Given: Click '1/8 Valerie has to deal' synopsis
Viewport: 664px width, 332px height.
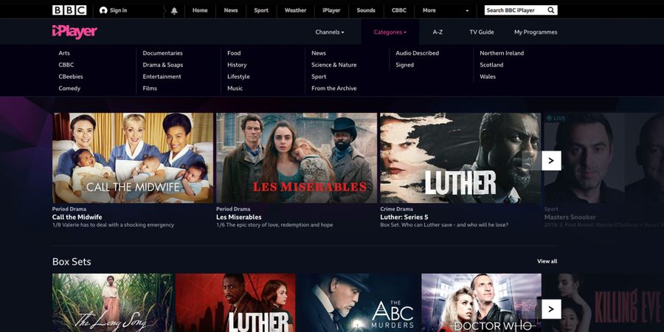Looking at the screenshot, I should [113, 225].
